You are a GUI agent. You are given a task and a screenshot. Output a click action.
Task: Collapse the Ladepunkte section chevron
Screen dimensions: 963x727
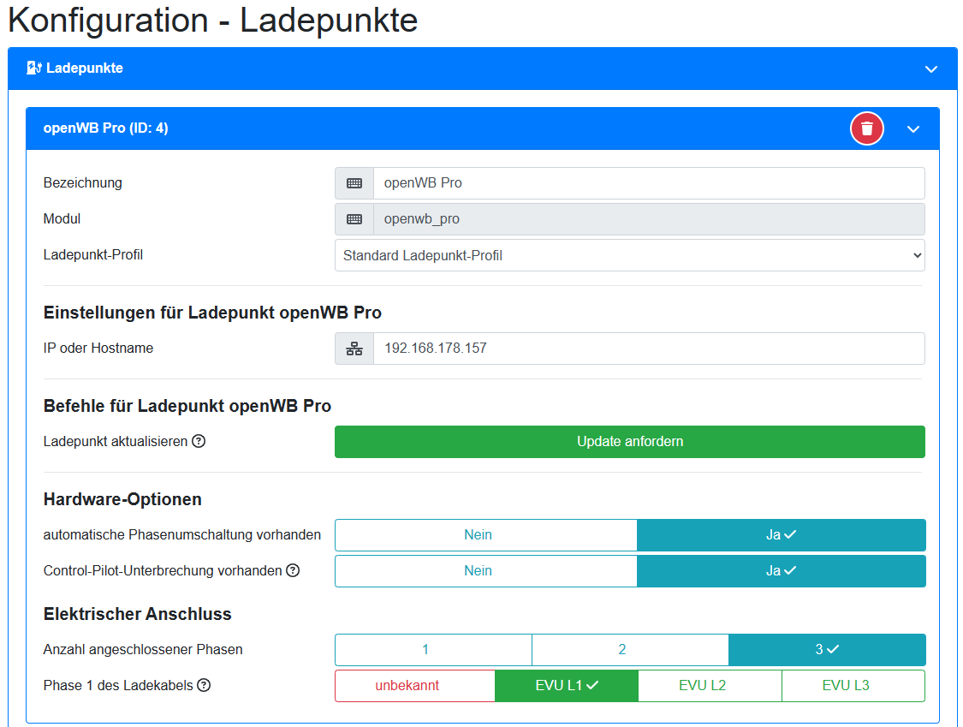pyautogui.click(x=931, y=69)
